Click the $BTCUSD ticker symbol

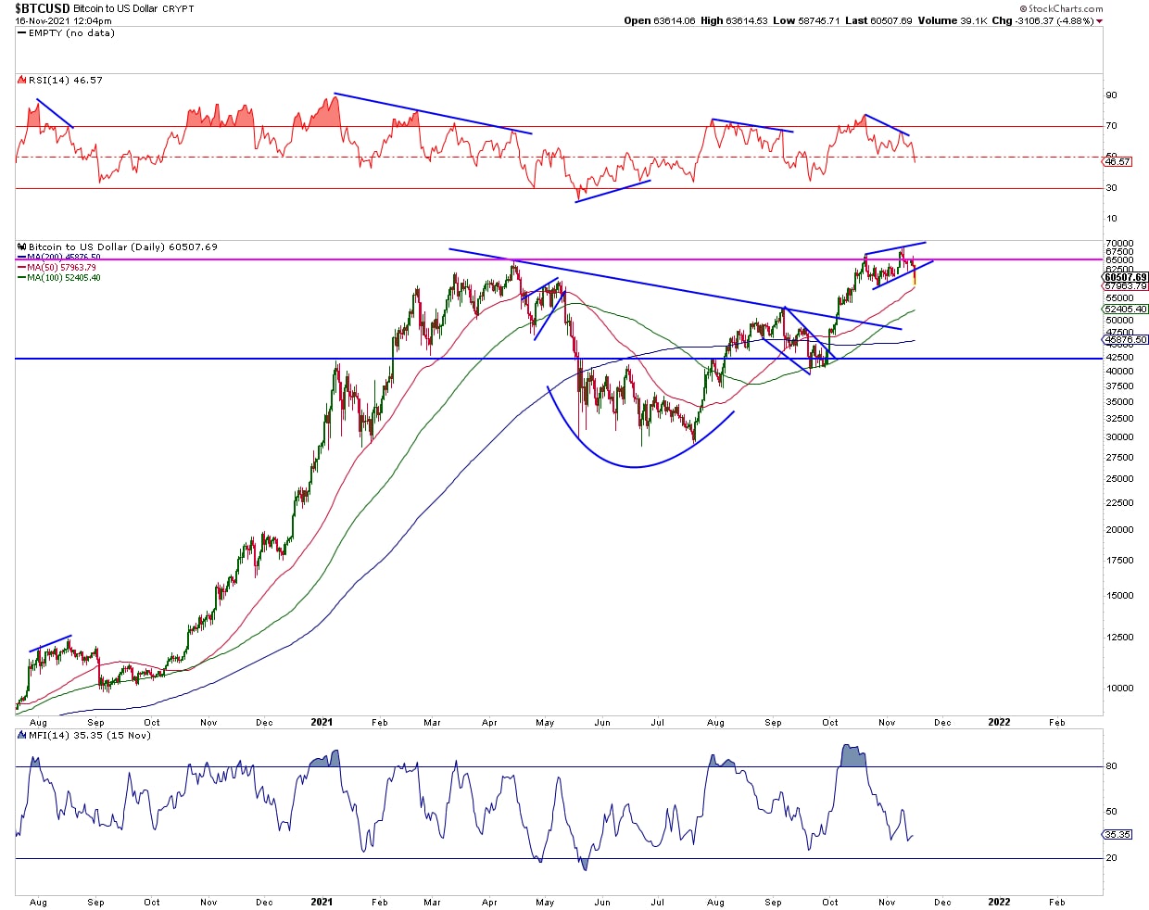pos(43,7)
